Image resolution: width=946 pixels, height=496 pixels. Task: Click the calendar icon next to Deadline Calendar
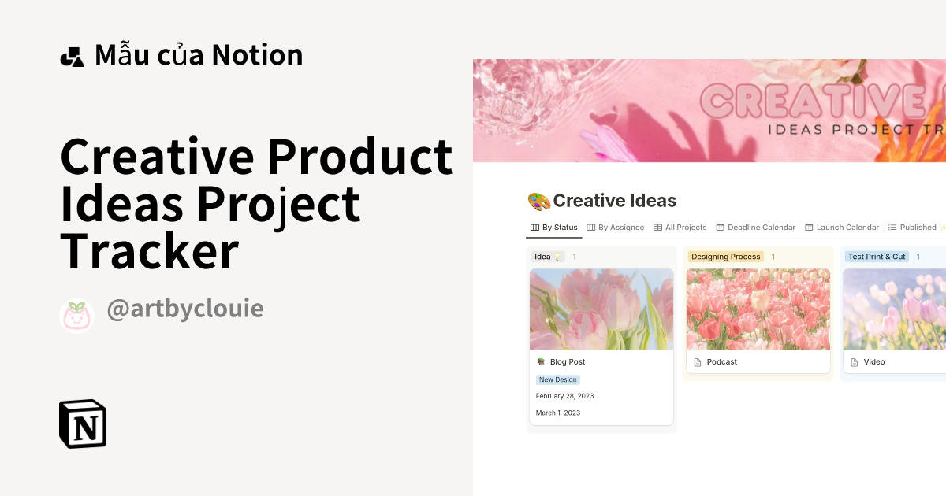[720, 227]
